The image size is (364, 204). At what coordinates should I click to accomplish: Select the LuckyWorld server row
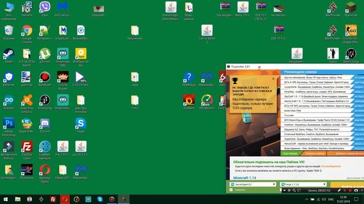coord(317,87)
